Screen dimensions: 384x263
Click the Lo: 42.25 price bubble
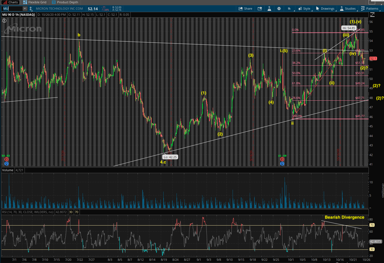point(170,157)
